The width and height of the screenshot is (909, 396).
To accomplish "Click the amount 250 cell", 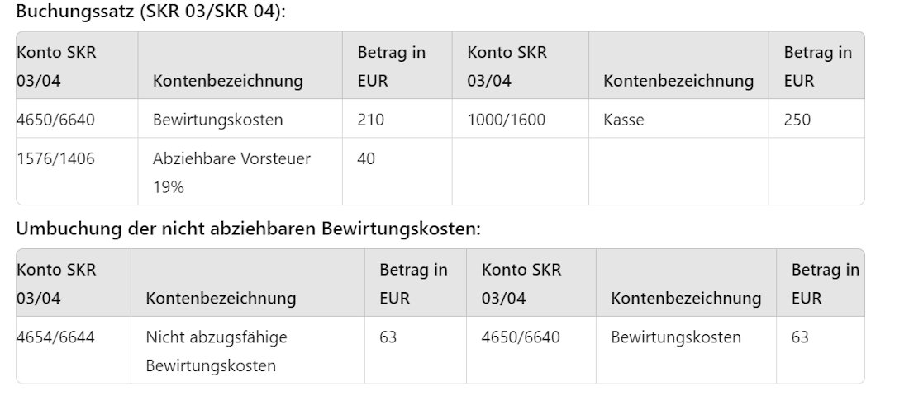I will tap(797, 120).
